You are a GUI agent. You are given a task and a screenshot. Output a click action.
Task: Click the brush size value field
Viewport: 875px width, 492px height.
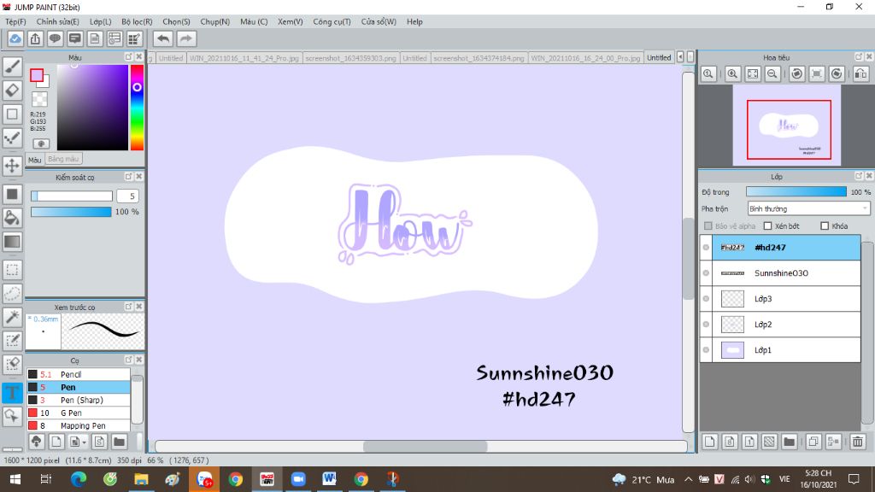pos(128,196)
